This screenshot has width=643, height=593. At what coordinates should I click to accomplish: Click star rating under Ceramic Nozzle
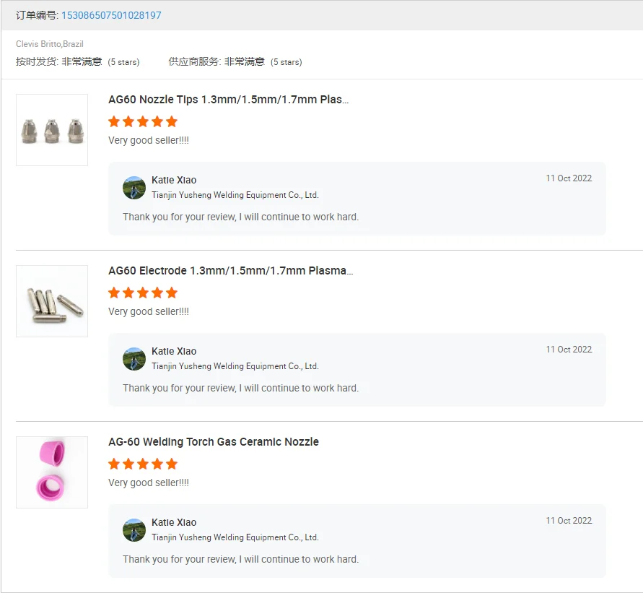coord(143,464)
